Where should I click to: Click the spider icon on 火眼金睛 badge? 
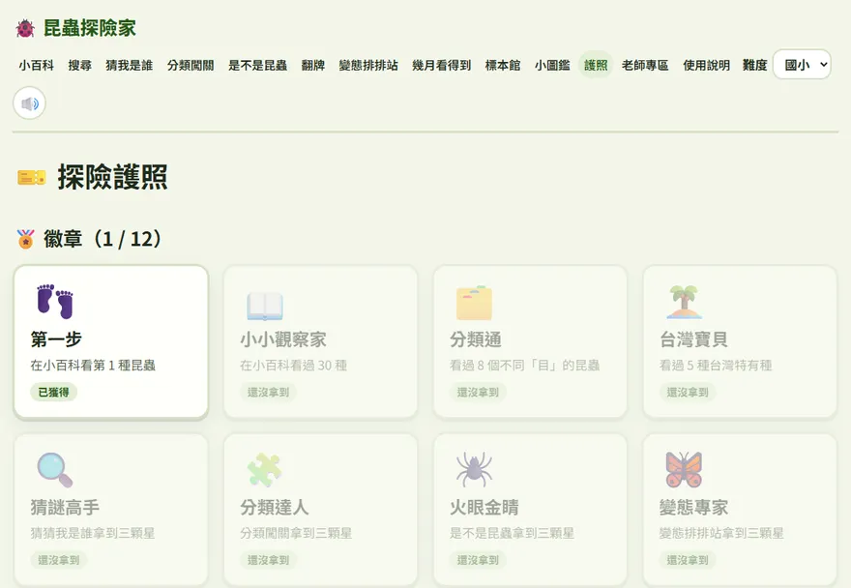pos(474,469)
